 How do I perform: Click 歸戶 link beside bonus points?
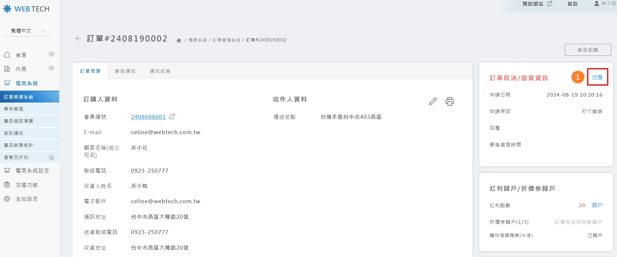coord(597,205)
